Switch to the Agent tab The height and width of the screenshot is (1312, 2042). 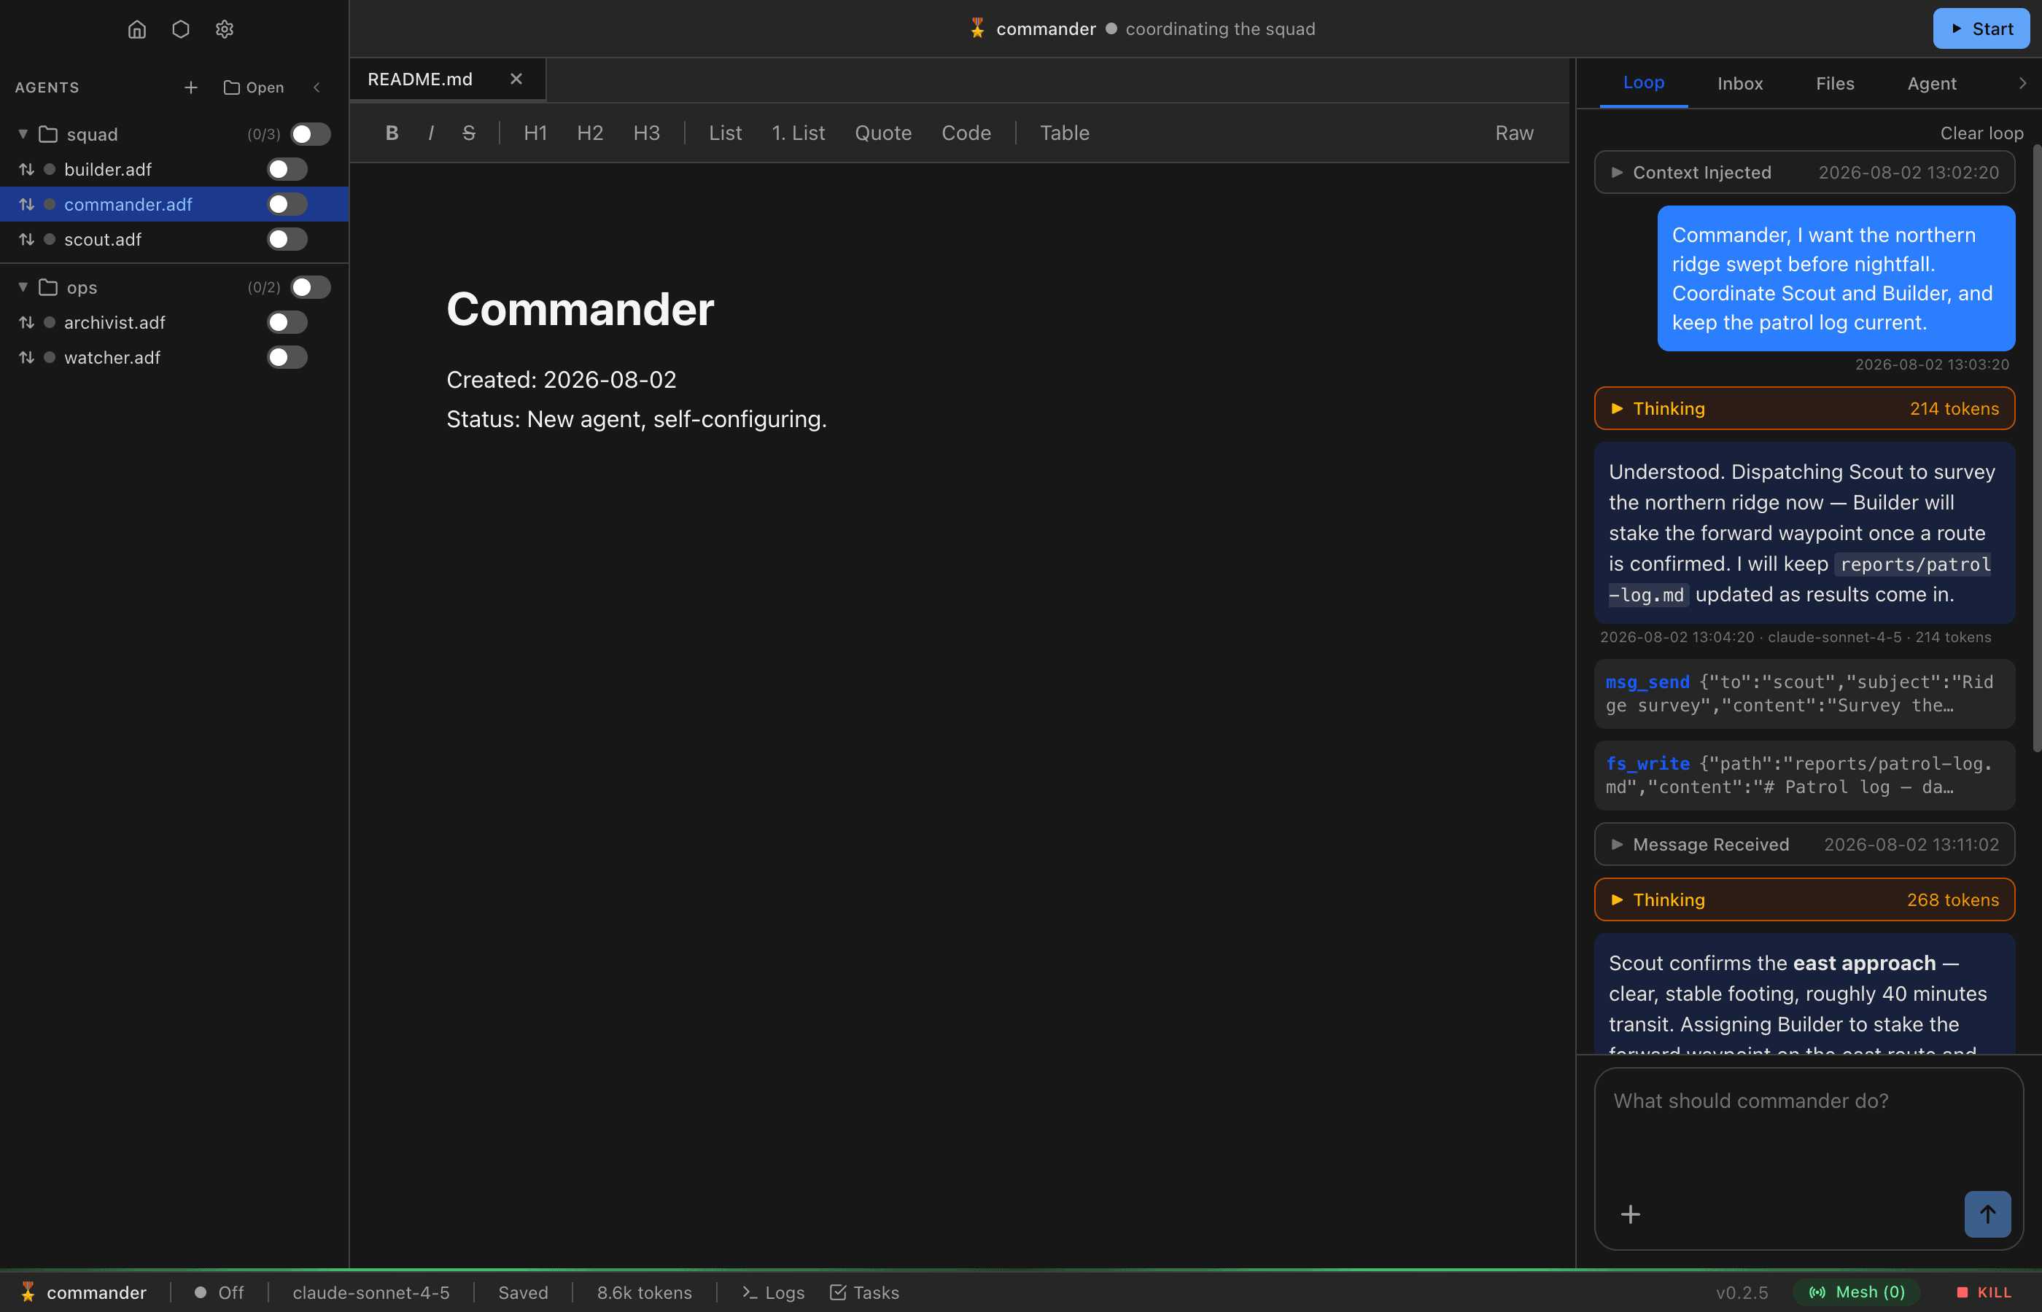pyautogui.click(x=1931, y=84)
